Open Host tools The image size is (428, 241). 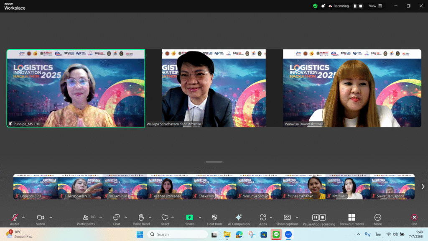click(214, 220)
